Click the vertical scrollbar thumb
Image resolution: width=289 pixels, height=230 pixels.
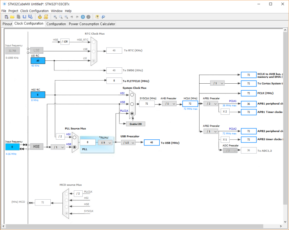[285, 118]
